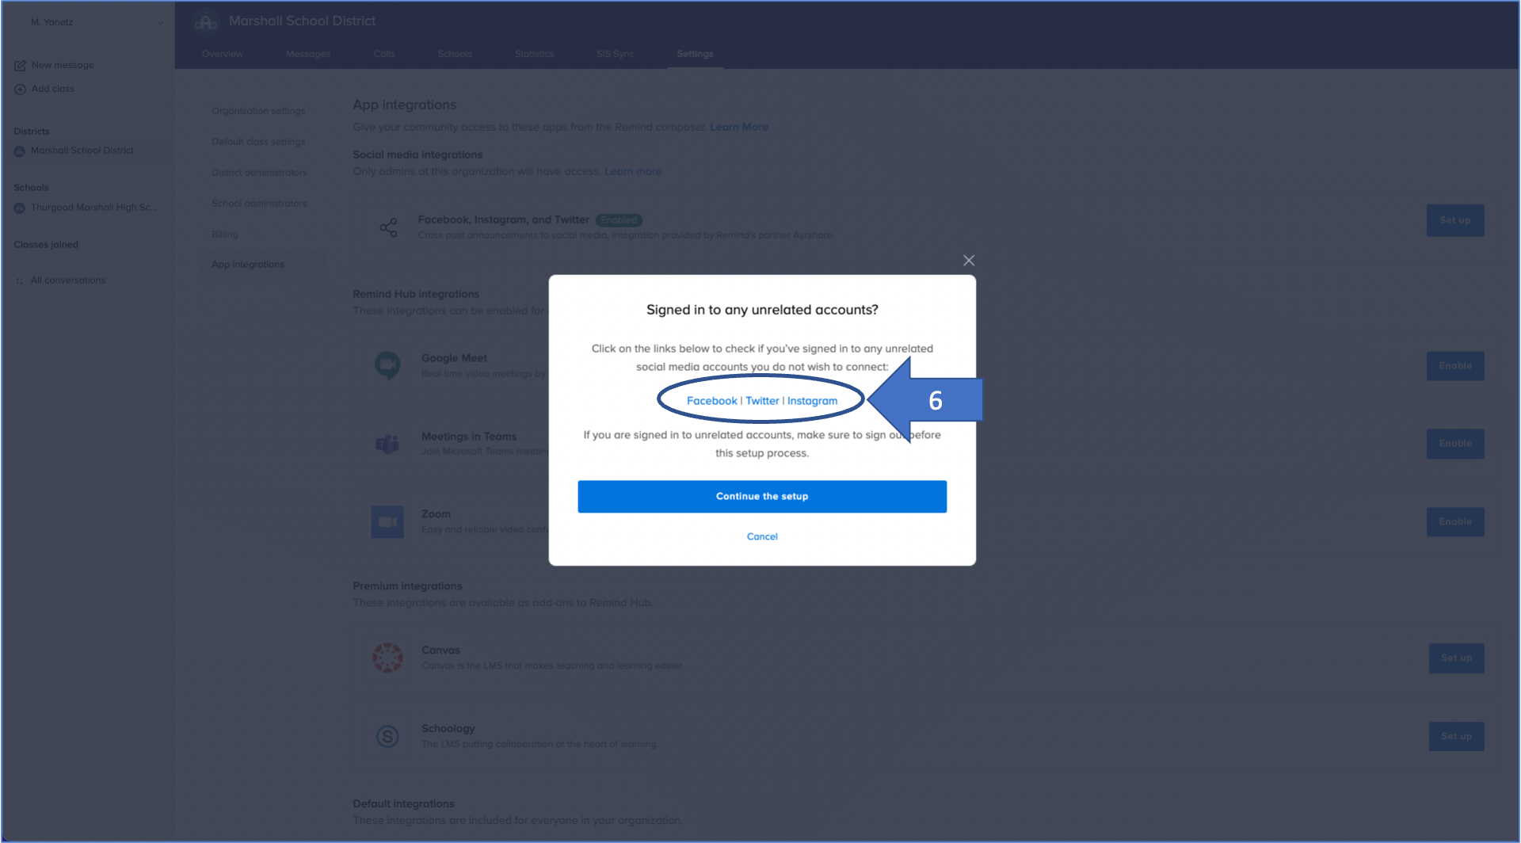Switch to the Settings tab
This screenshot has height=843, width=1521.
[x=695, y=54]
